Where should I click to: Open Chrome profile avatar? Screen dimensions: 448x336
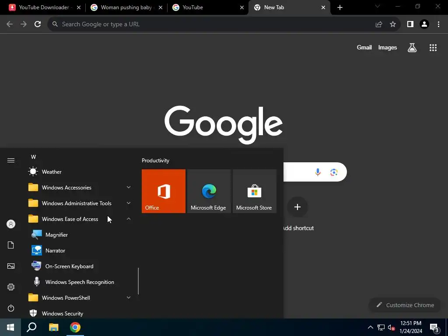click(x=424, y=24)
